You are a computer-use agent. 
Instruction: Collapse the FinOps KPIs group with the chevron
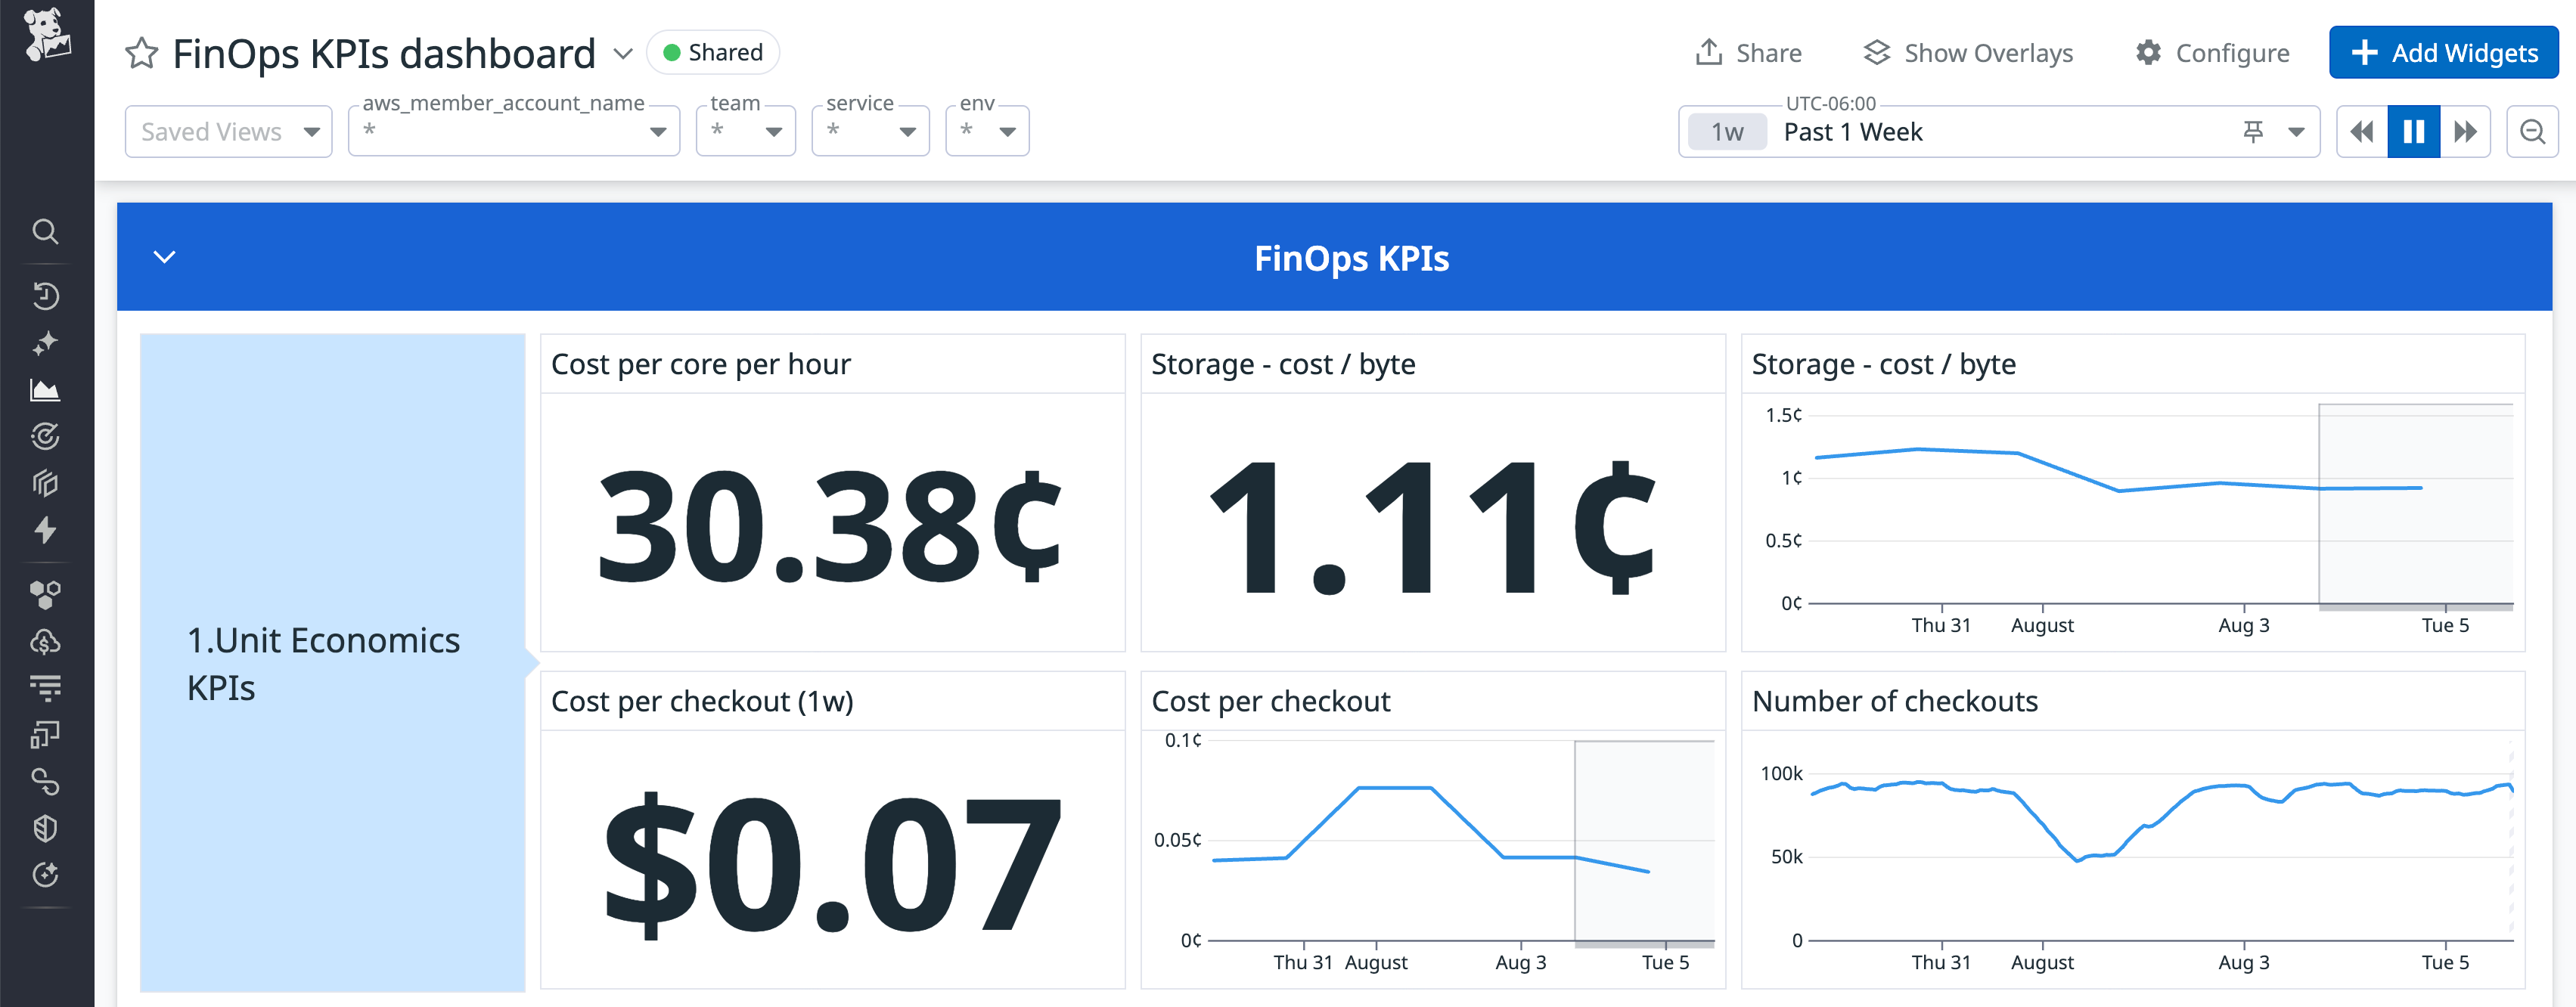(x=163, y=257)
